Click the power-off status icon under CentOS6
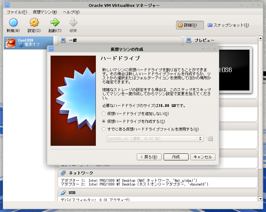 coord(21,44)
